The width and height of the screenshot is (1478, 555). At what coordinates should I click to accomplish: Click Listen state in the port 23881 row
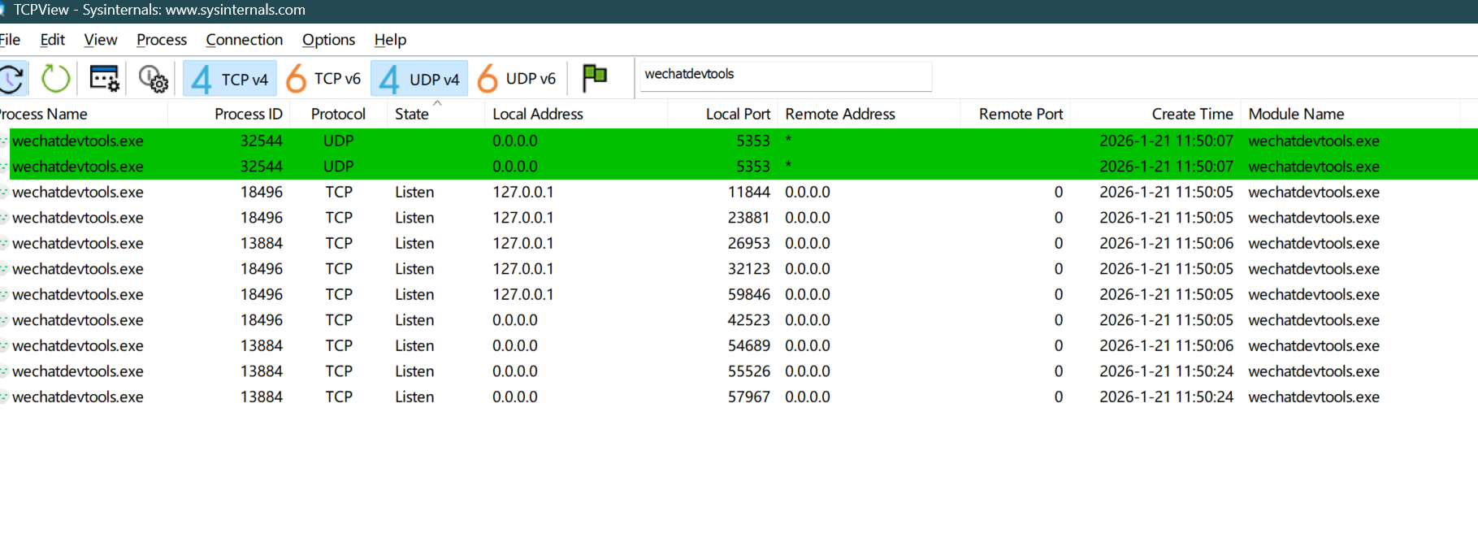[x=414, y=218]
